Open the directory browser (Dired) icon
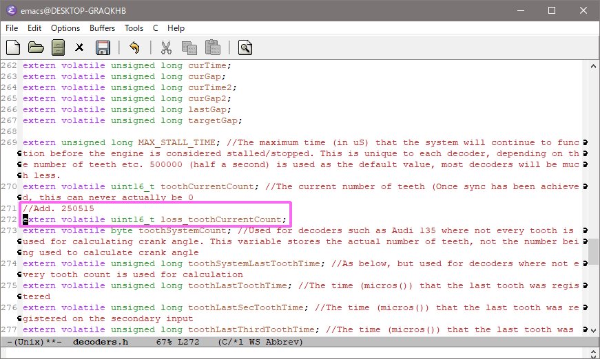Viewport: 600px width, 359px height. (58, 47)
